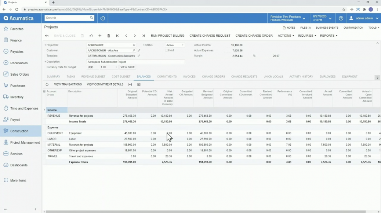The image size is (381, 213).
Task: Navigate to the last record with the arrow
Action: pyautogui.click(x=144, y=36)
